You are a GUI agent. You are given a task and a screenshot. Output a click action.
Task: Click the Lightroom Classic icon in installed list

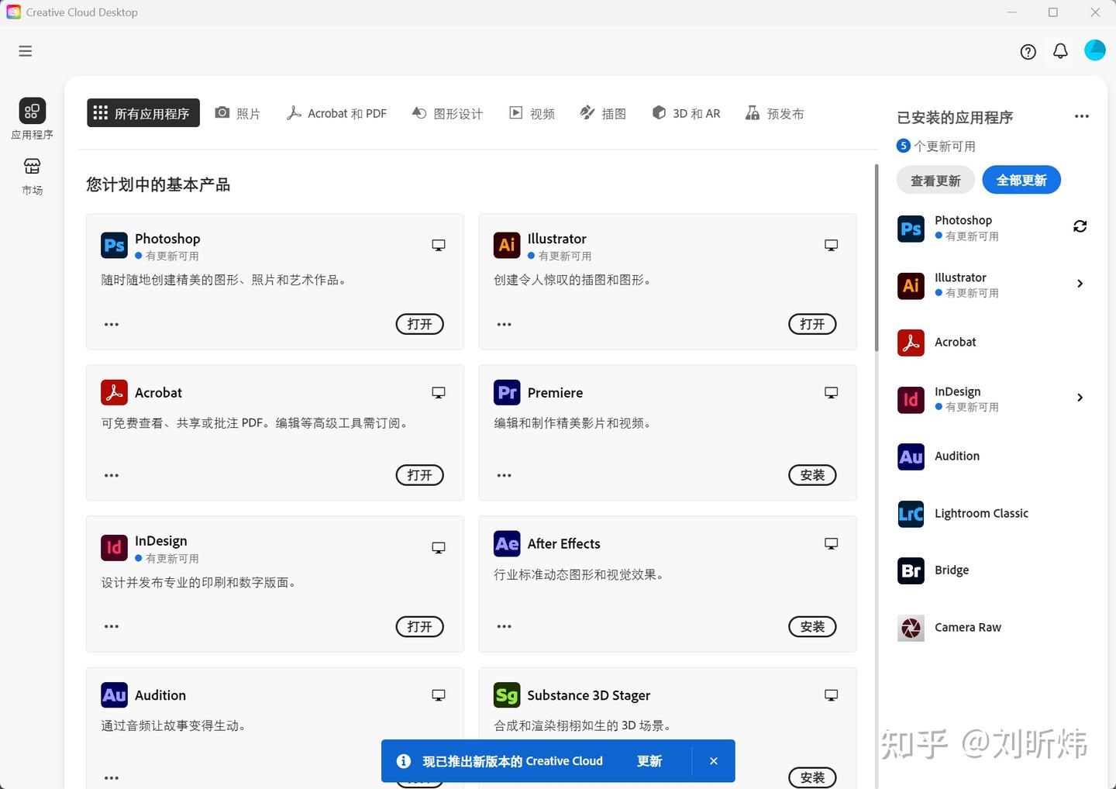(x=911, y=513)
